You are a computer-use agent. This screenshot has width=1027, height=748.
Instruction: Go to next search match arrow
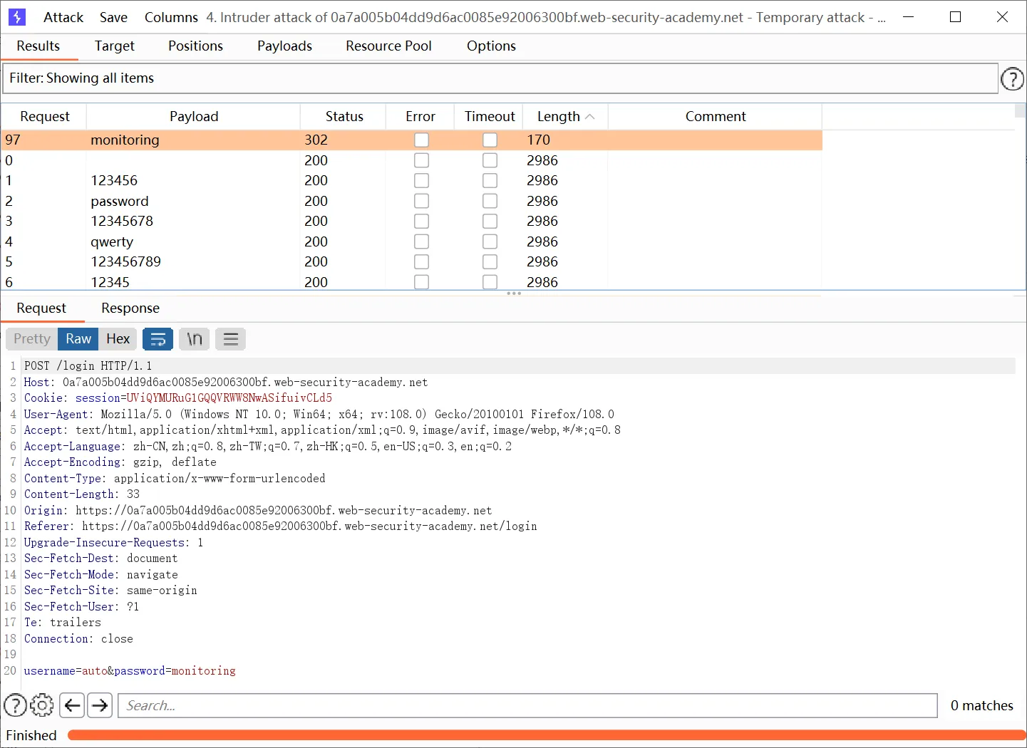pyautogui.click(x=100, y=705)
